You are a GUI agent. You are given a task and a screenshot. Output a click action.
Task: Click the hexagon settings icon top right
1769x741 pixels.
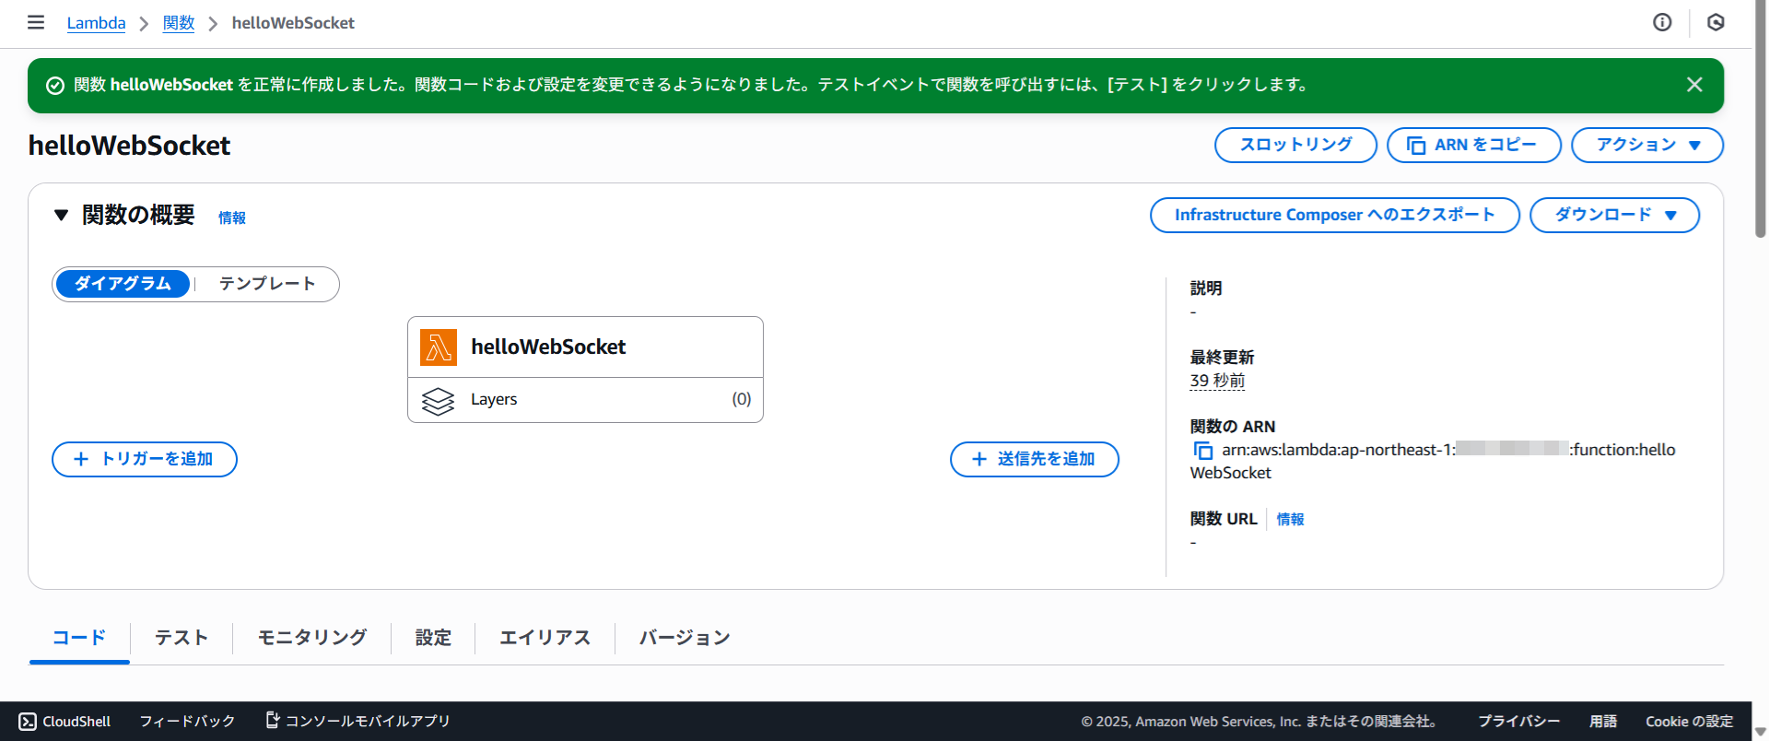[1716, 22]
